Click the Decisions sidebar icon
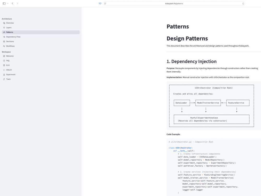 point(4,42)
